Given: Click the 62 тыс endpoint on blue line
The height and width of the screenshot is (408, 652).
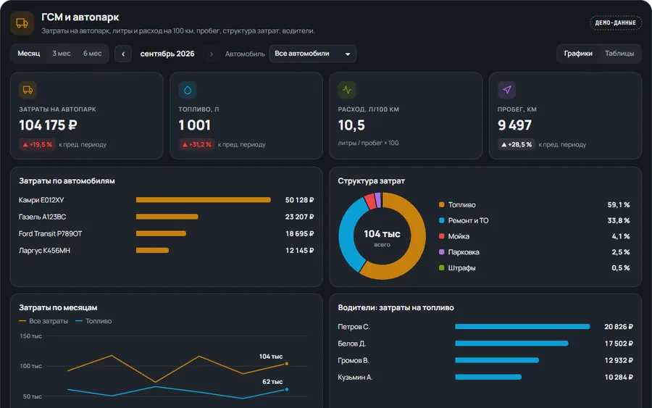Looking at the screenshot, I should tap(286, 389).
